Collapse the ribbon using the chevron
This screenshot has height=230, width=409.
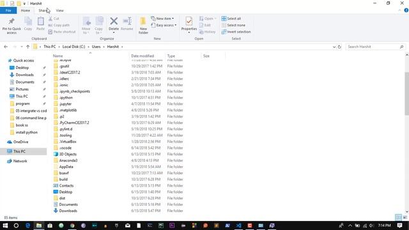pyautogui.click(x=399, y=10)
